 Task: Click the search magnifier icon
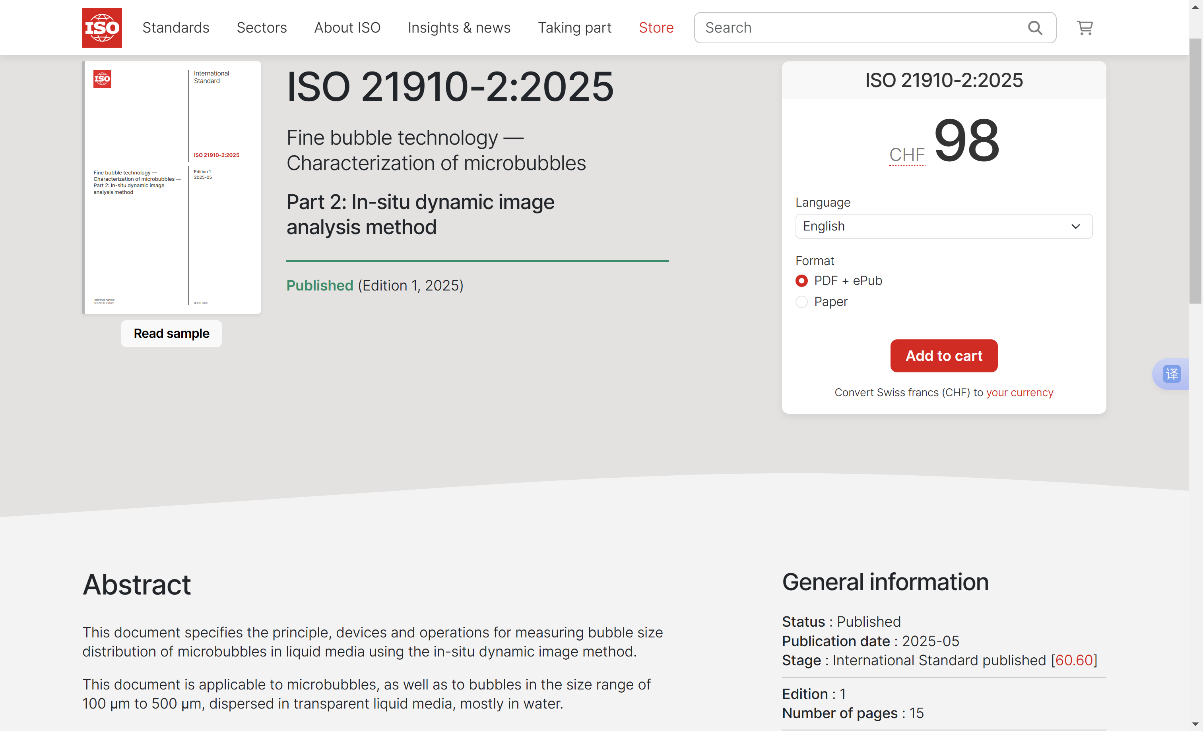(x=1035, y=28)
